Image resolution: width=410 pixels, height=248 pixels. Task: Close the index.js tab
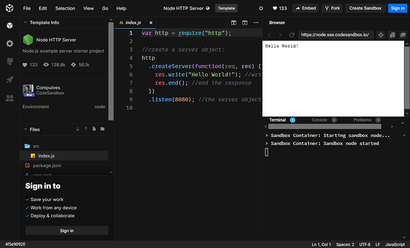coord(151,23)
